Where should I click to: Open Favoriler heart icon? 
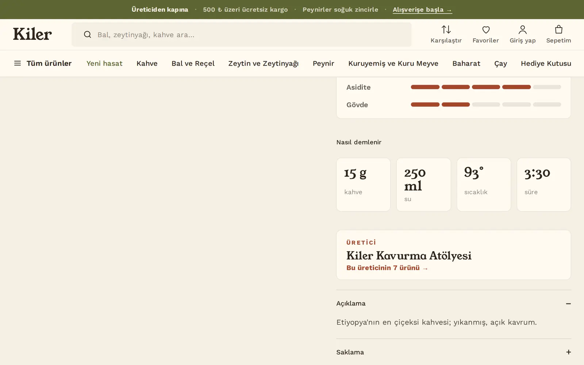click(x=486, y=30)
